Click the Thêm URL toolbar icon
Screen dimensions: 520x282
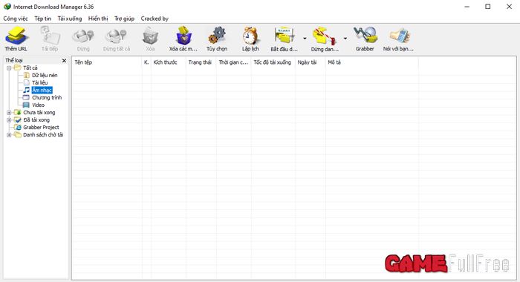(x=16, y=36)
